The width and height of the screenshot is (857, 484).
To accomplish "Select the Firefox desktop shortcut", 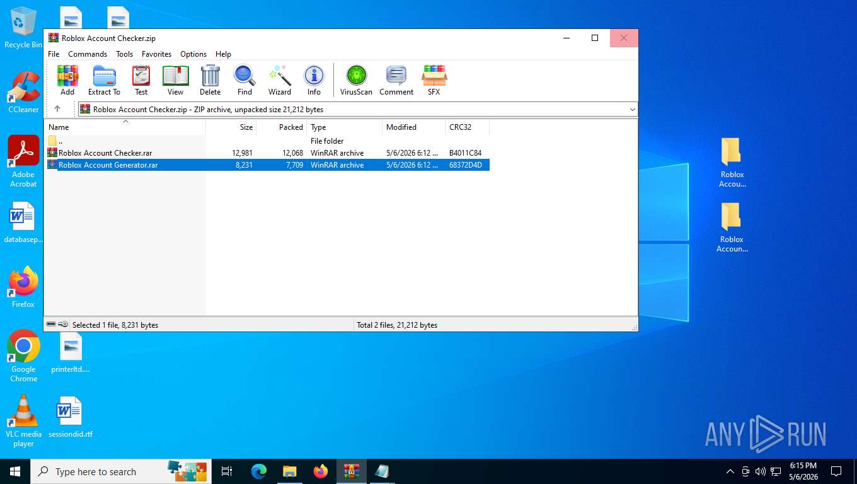I will coord(23,287).
